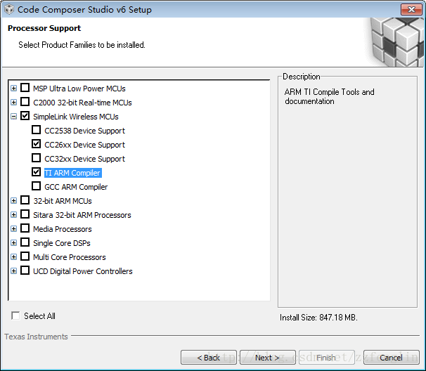Select the Media Processors label
Viewport: 426px width, 371px height.
[x=63, y=229]
